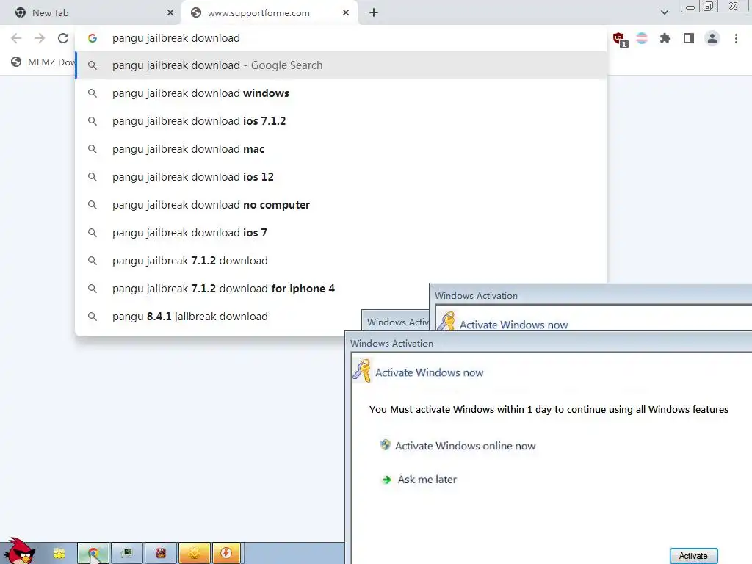Image resolution: width=752 pixels, height=564 pixels.
Task: Toggle the browser side panel icon
Action: pyautogui.click(x=689, y=38)
